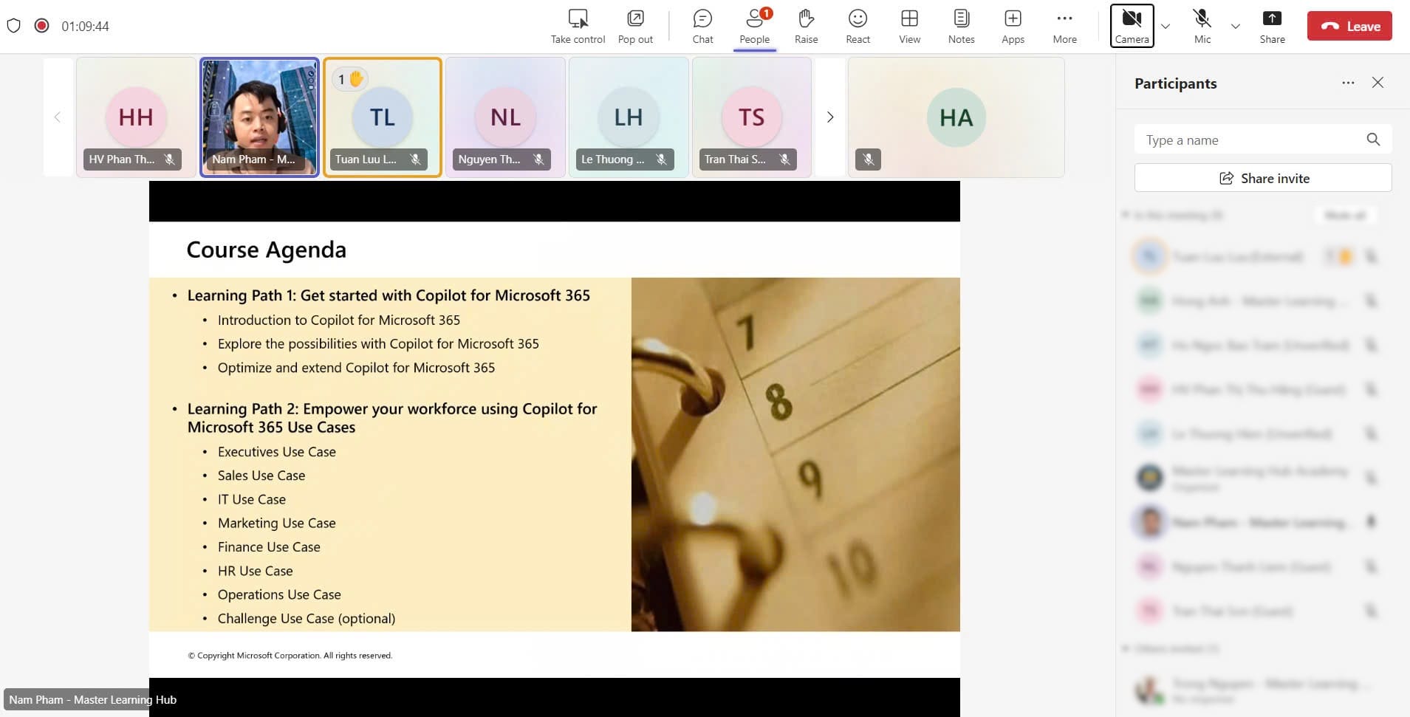
Task: Click the Share content button
Action: click(1272, 27)
